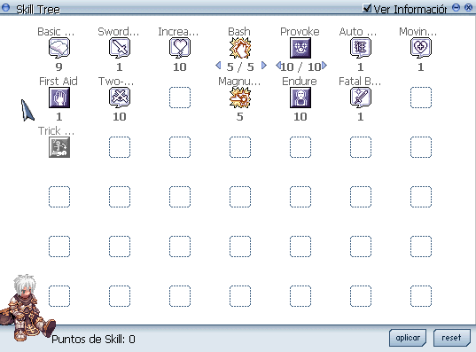
Task: Decrease Bash level with left arrow
Action: click(218, 66)
